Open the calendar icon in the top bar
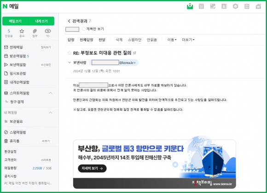The width and height of the screenshot is (267, 193). pyautogui.click(x=201, y=6)
